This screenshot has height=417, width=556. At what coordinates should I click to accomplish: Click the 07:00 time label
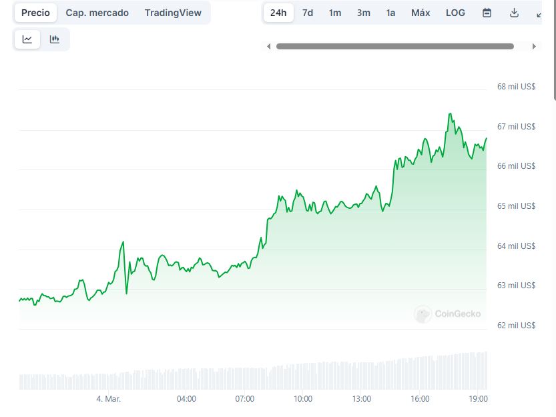pos(245,399)
